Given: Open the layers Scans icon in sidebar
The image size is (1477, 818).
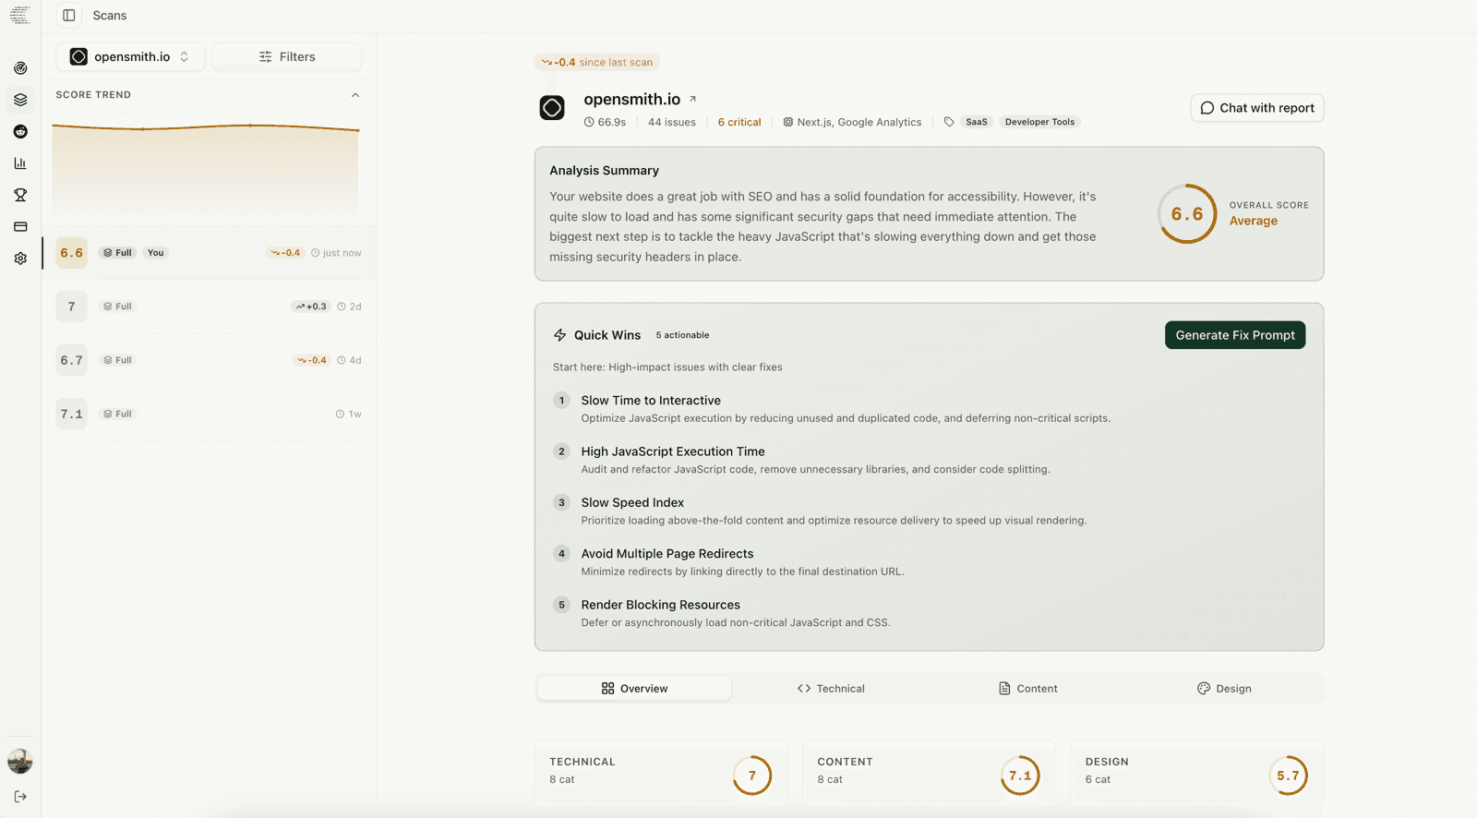Looking at the screenshot, I should pyautogui.click(x=20, y=100).
